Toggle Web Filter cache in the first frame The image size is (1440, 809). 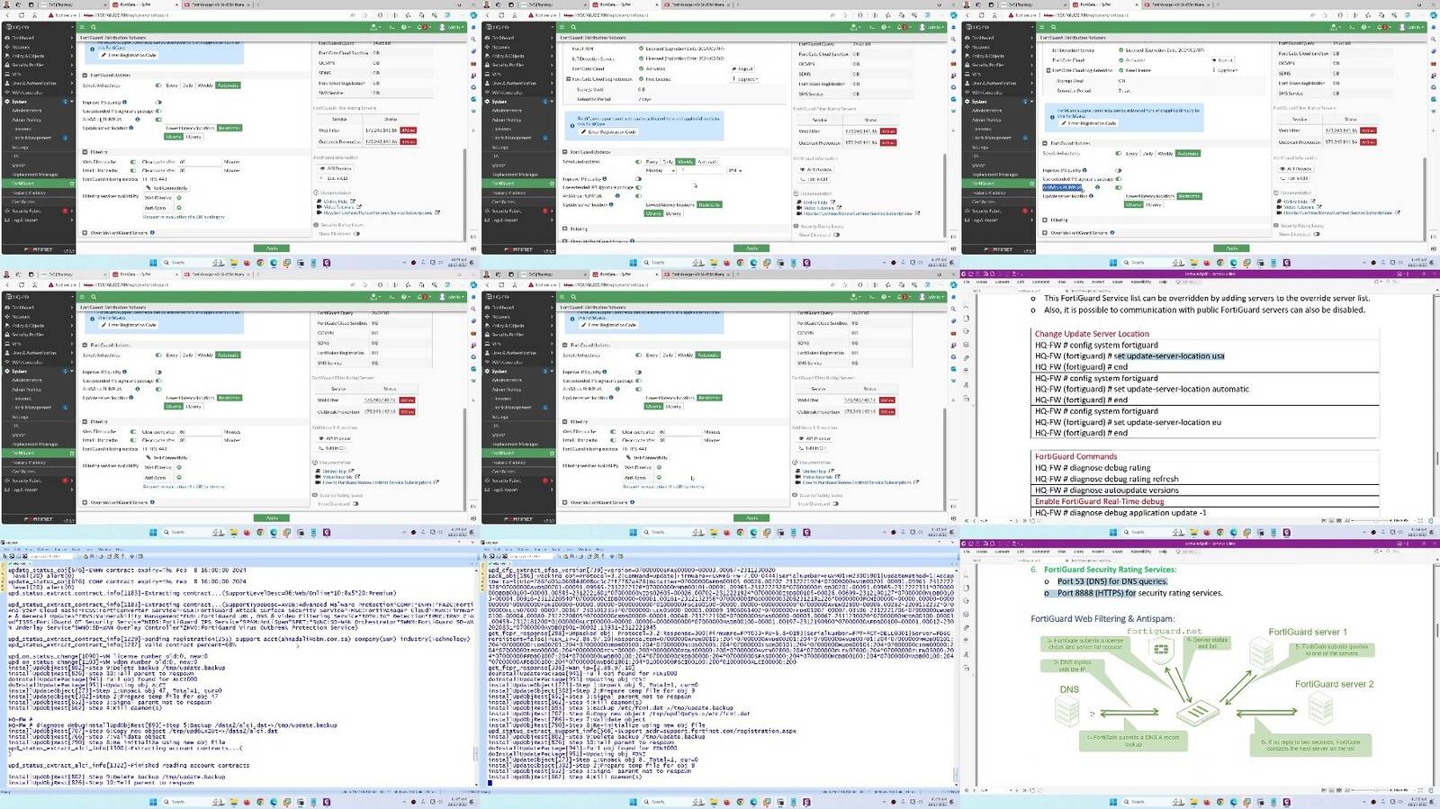coord(132,162)
